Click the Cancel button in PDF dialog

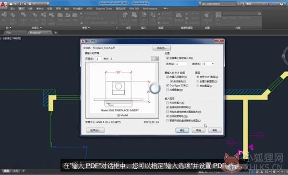[198, 130]
